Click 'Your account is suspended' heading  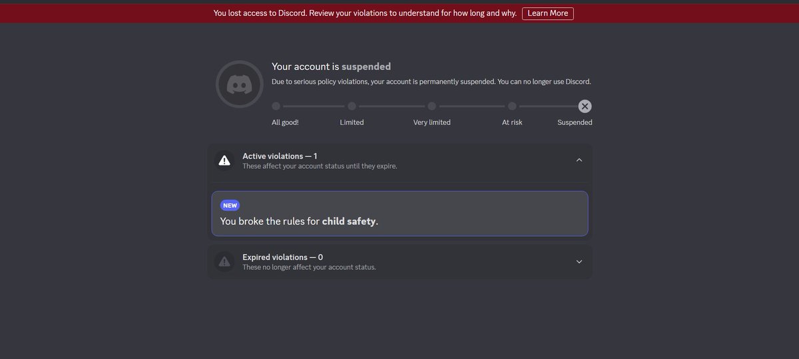coord(331,66)
